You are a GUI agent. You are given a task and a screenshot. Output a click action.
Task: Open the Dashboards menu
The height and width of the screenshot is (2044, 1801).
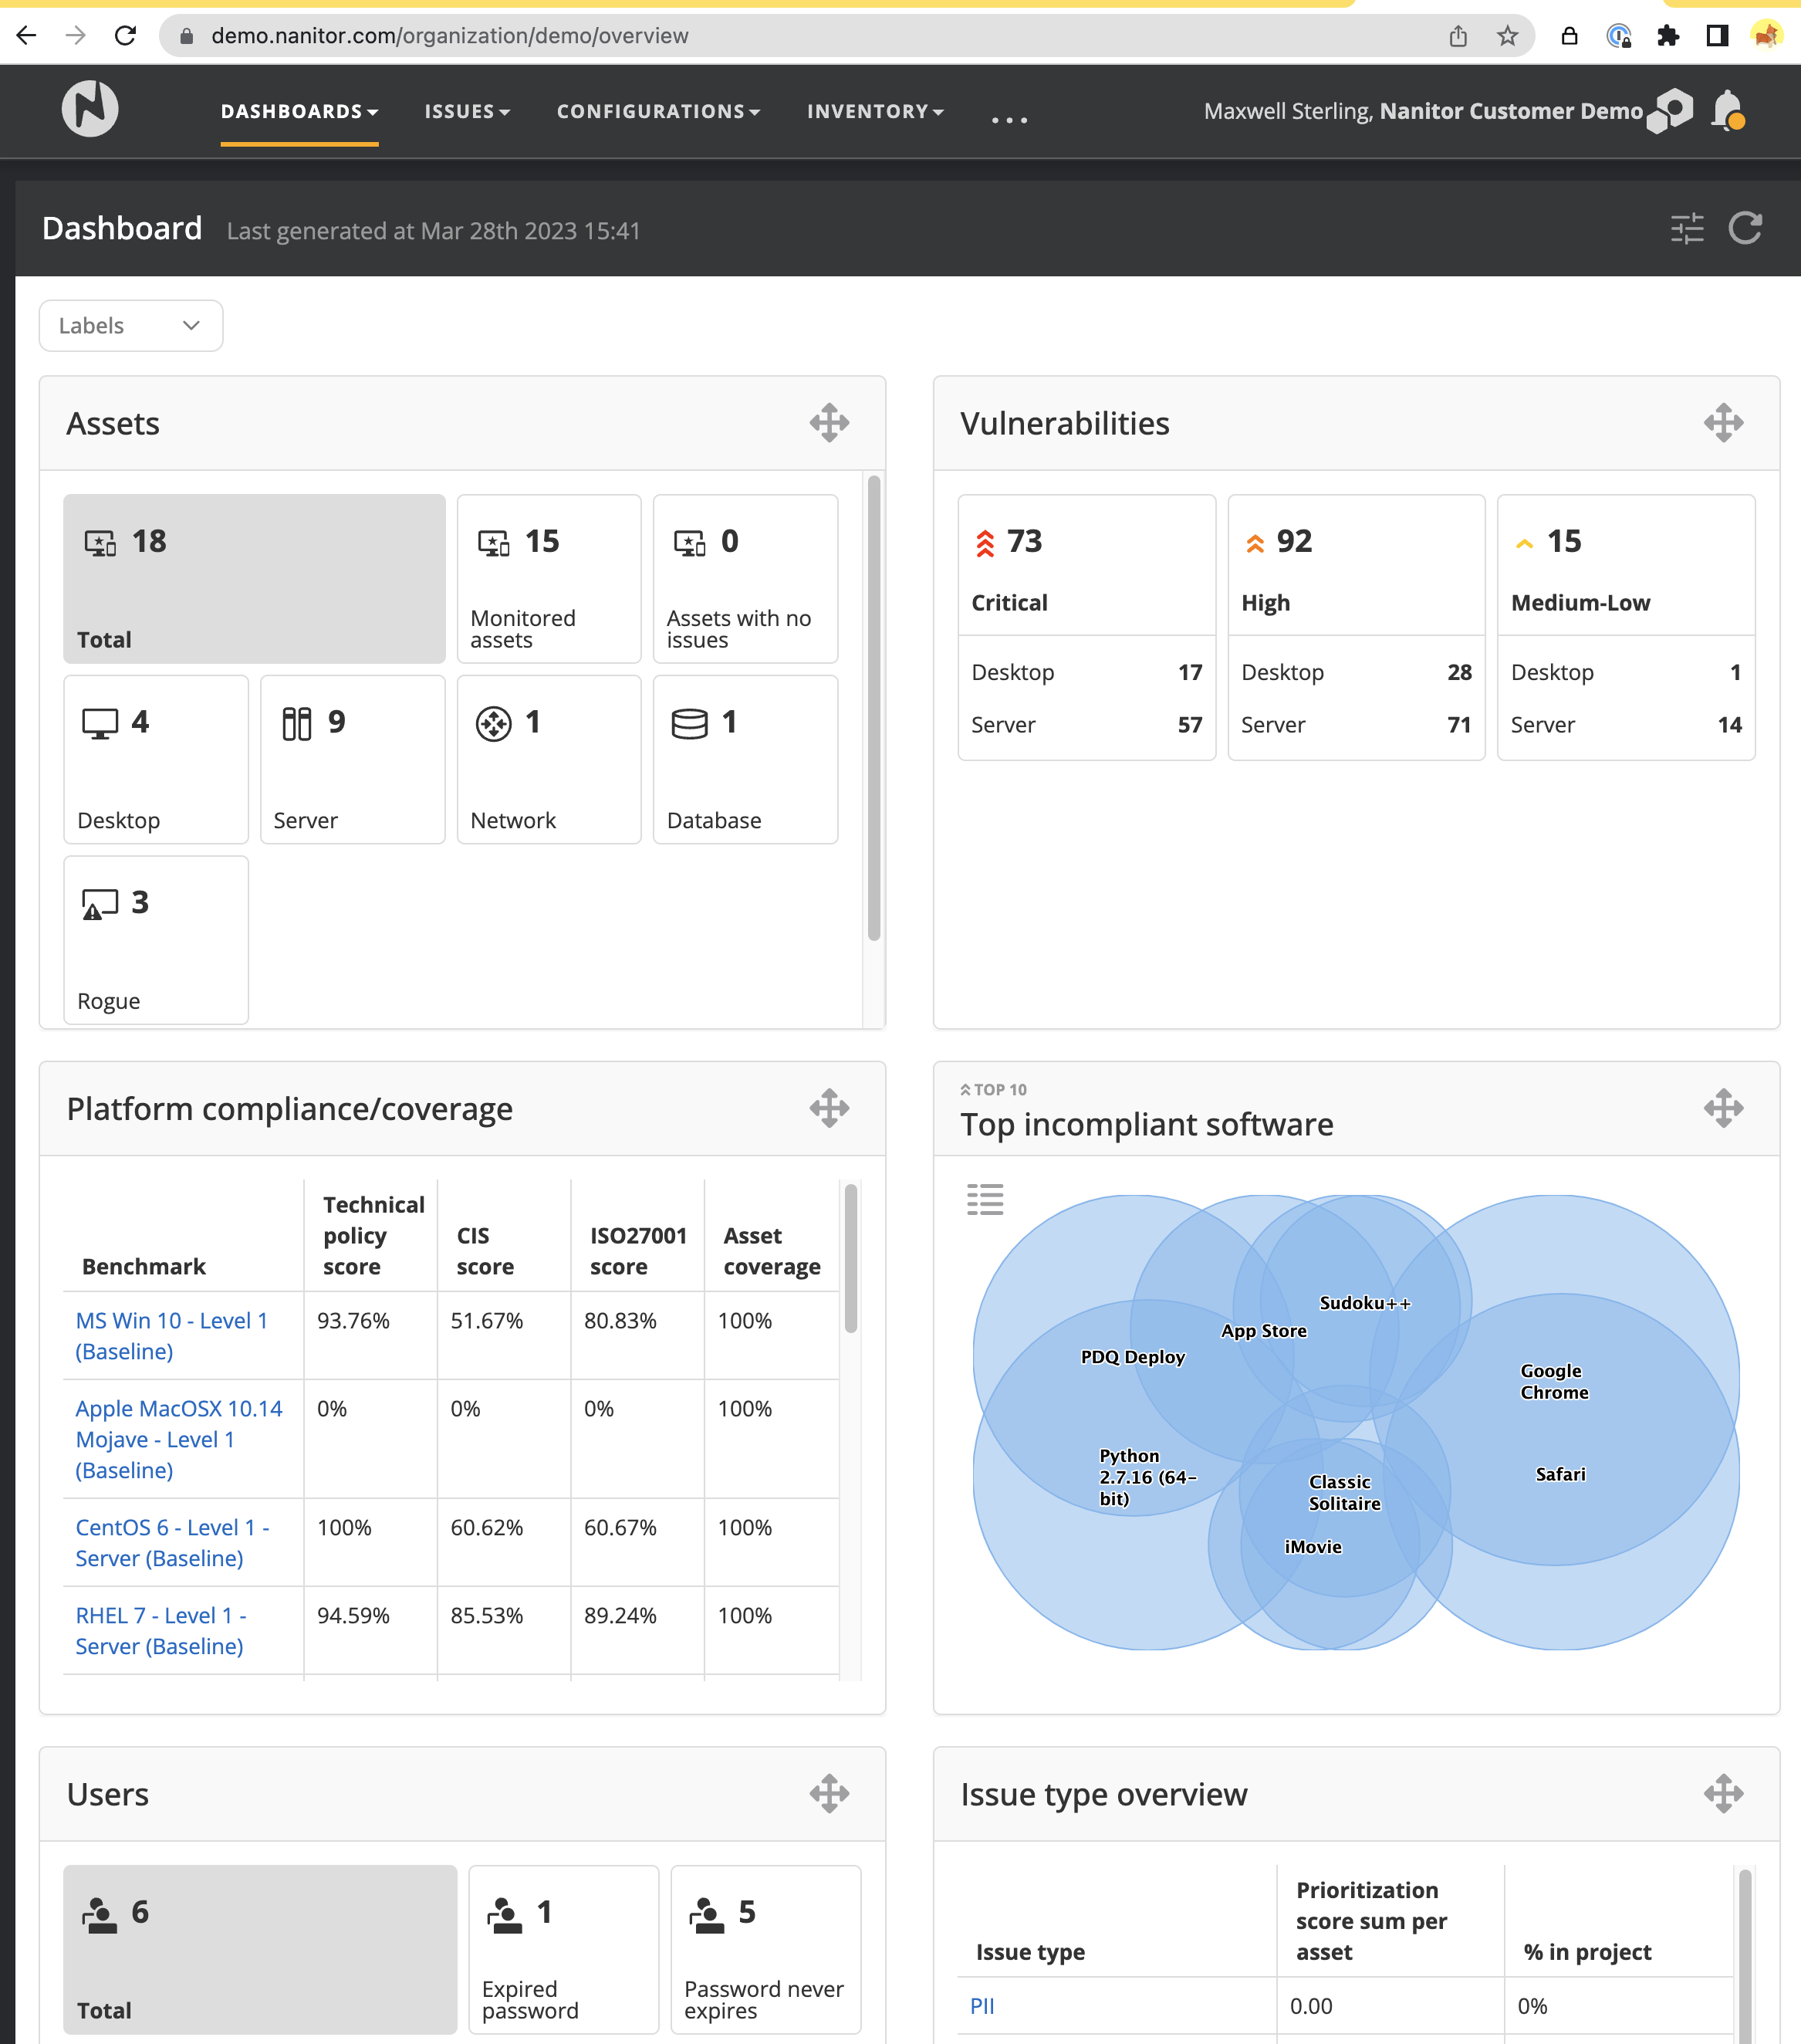(299, 112)
